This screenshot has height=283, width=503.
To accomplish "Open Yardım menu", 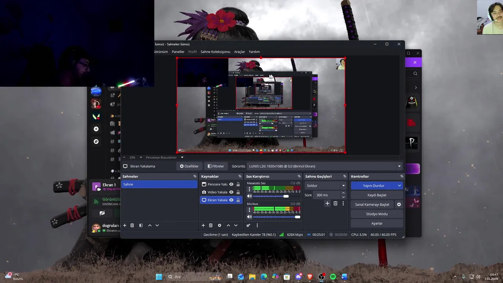I will tap(254, 51).
